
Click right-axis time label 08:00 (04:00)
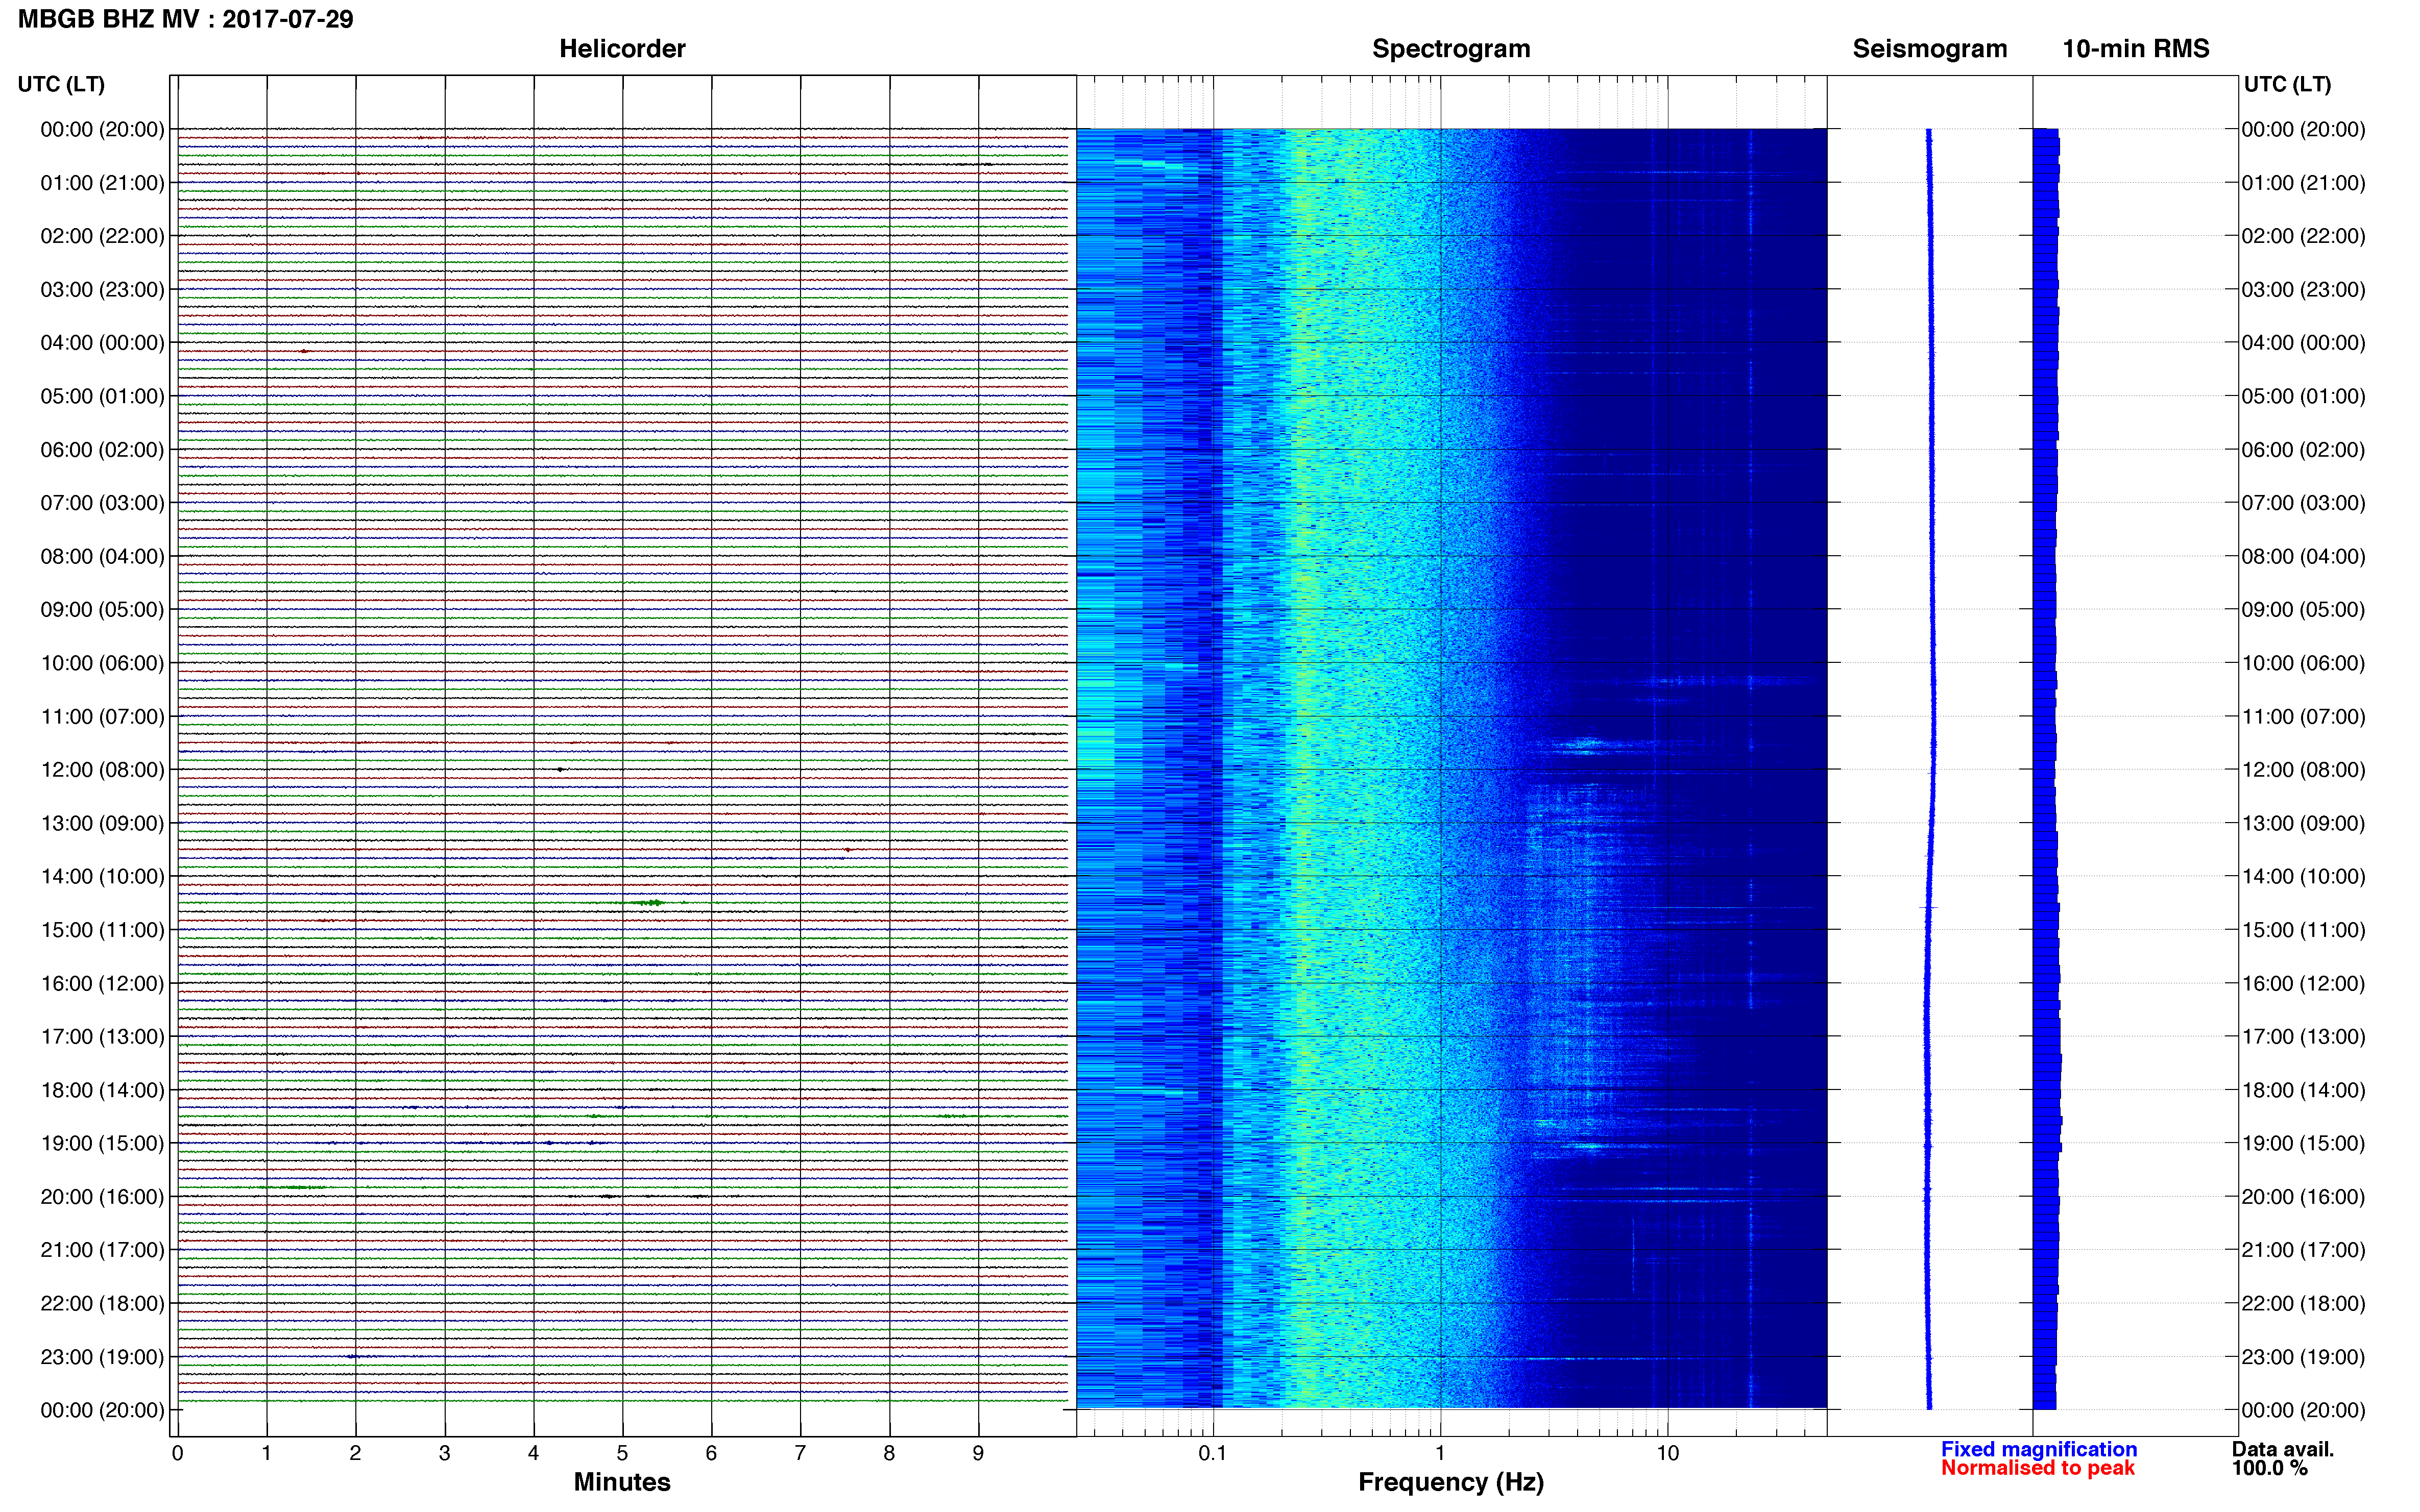tap(2303, 556)
